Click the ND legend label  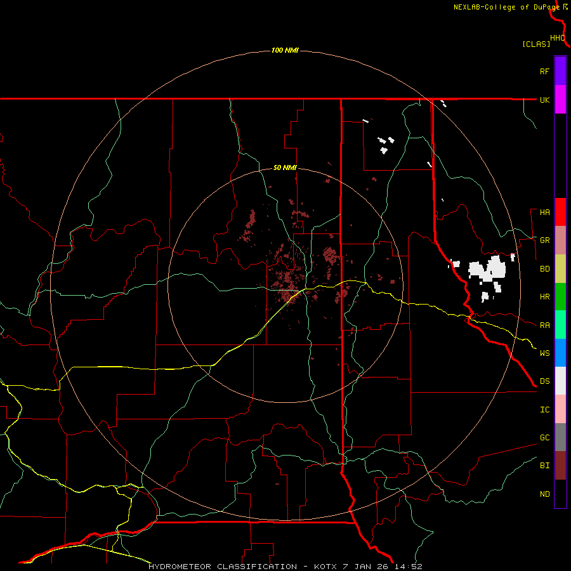tap(544, 494)
